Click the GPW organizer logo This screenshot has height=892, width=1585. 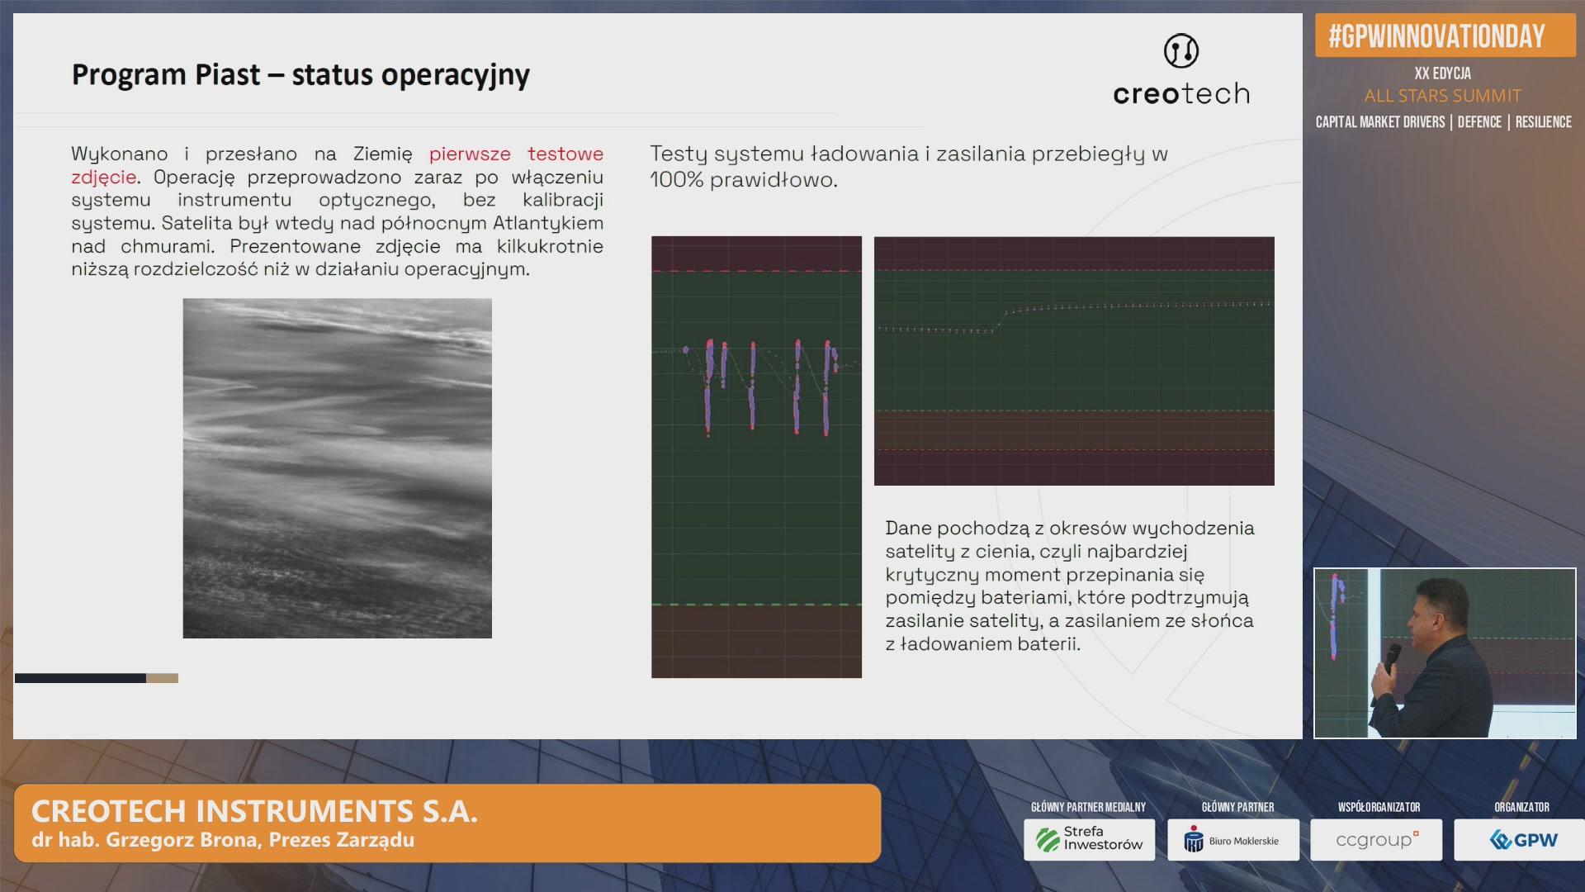click(1521, 840)
